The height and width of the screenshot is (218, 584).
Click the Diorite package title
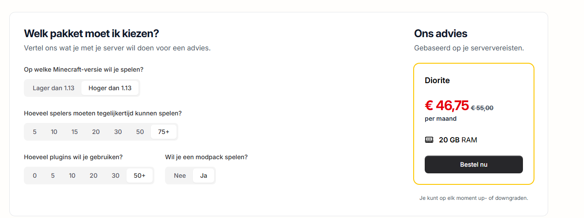437,80
